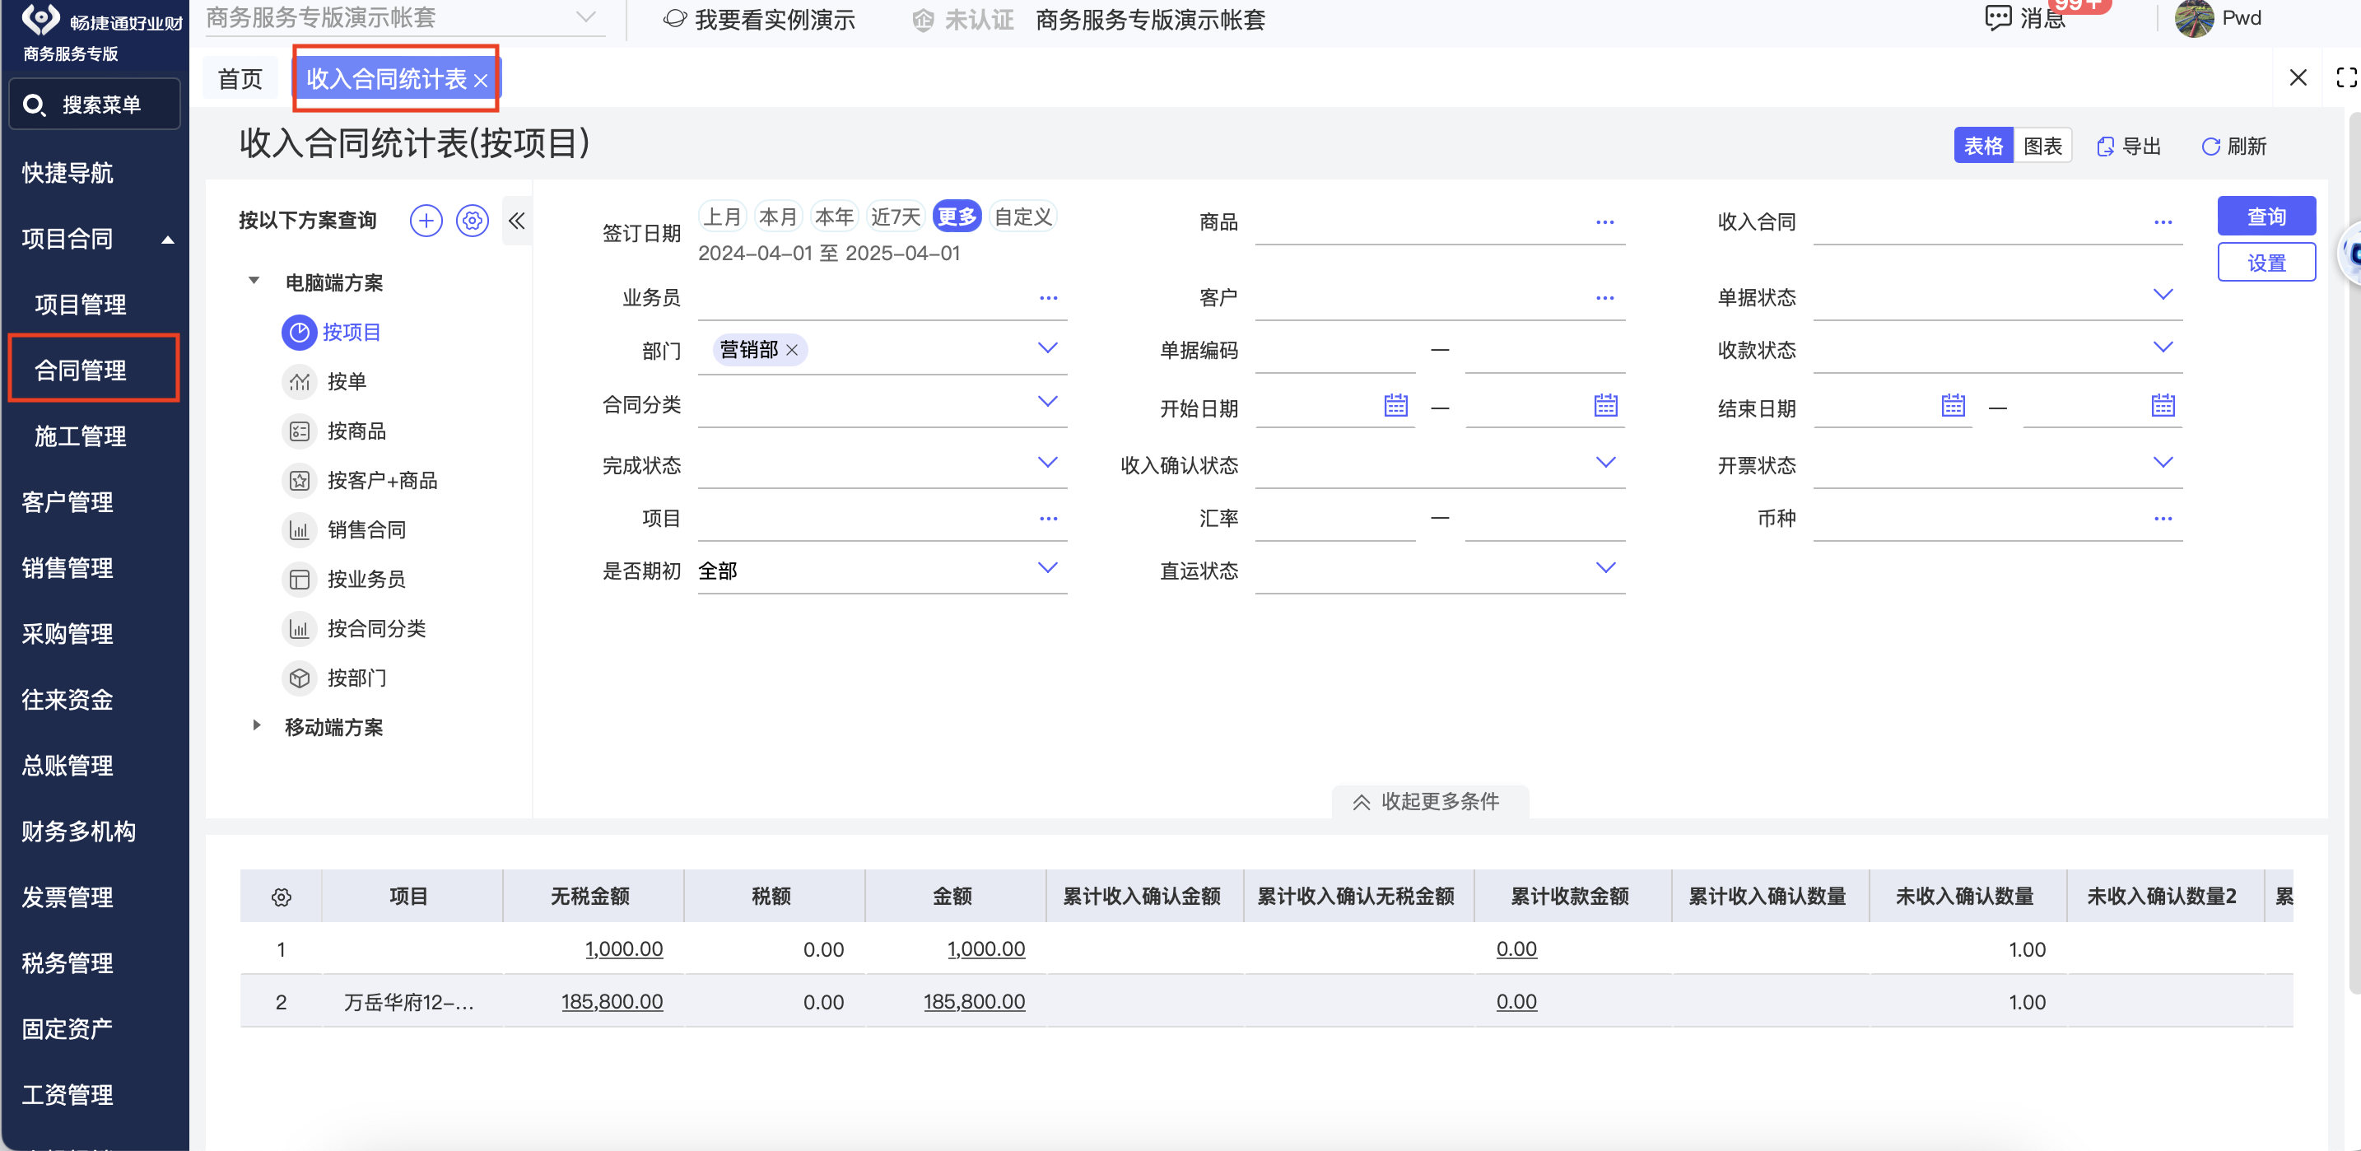
Task: Open the 单据状态 dropdown
Action: point(2163,295)
